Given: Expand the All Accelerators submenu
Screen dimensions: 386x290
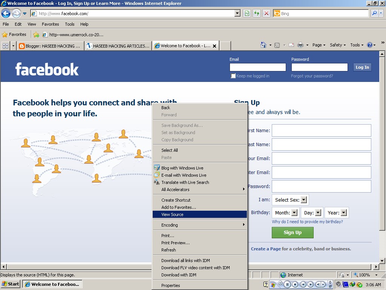Looking at the screenshot, I should click(200, 190).
